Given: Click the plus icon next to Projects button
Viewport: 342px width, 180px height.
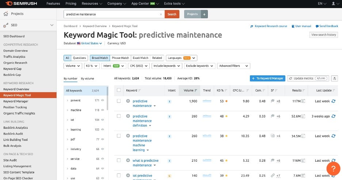Looking at the screenshot, I should (204, 14).
